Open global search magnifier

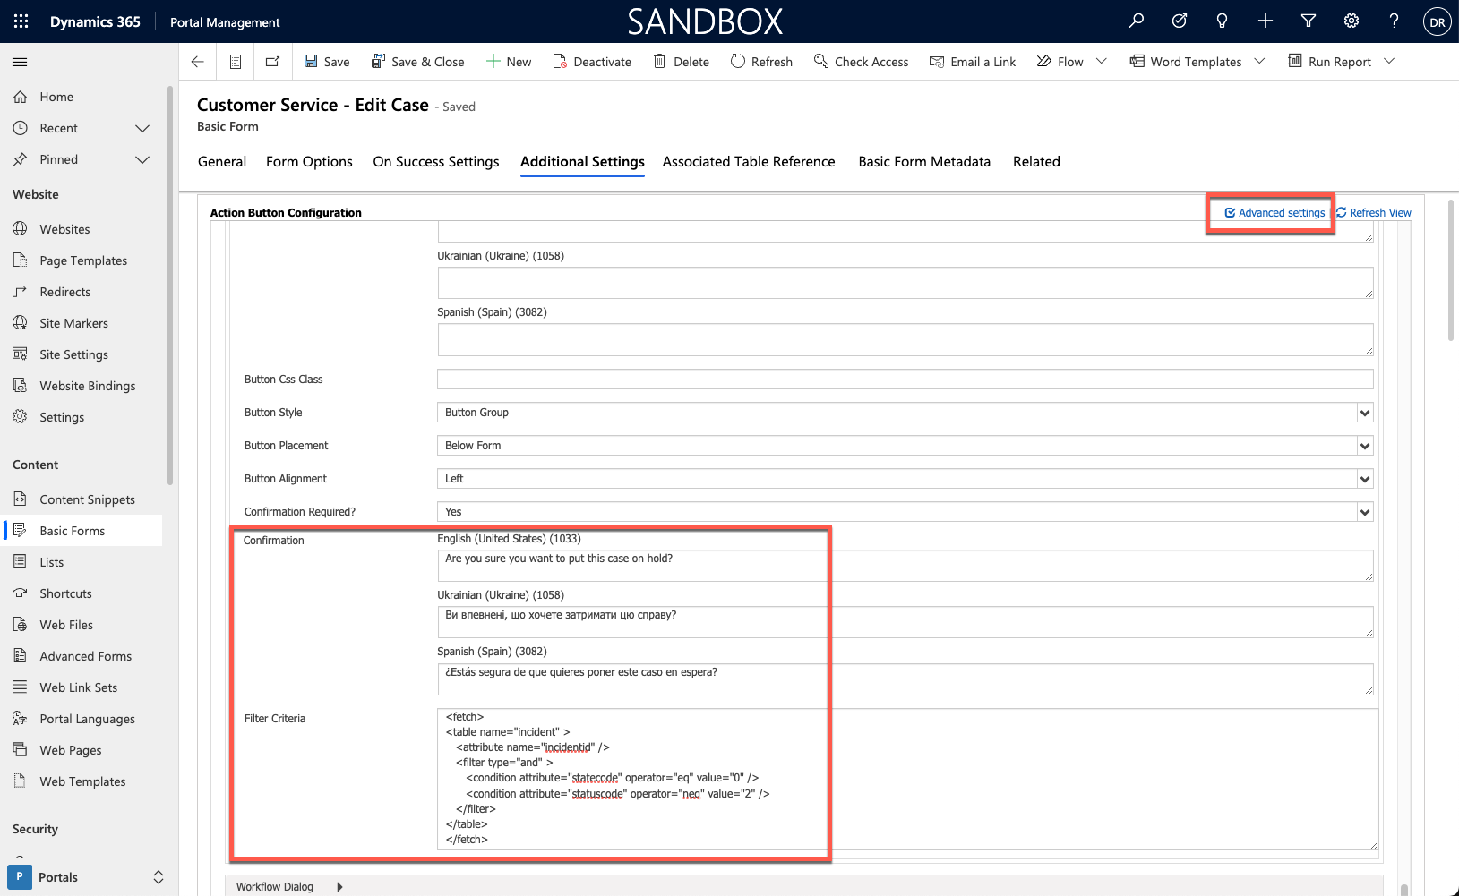1136,20
